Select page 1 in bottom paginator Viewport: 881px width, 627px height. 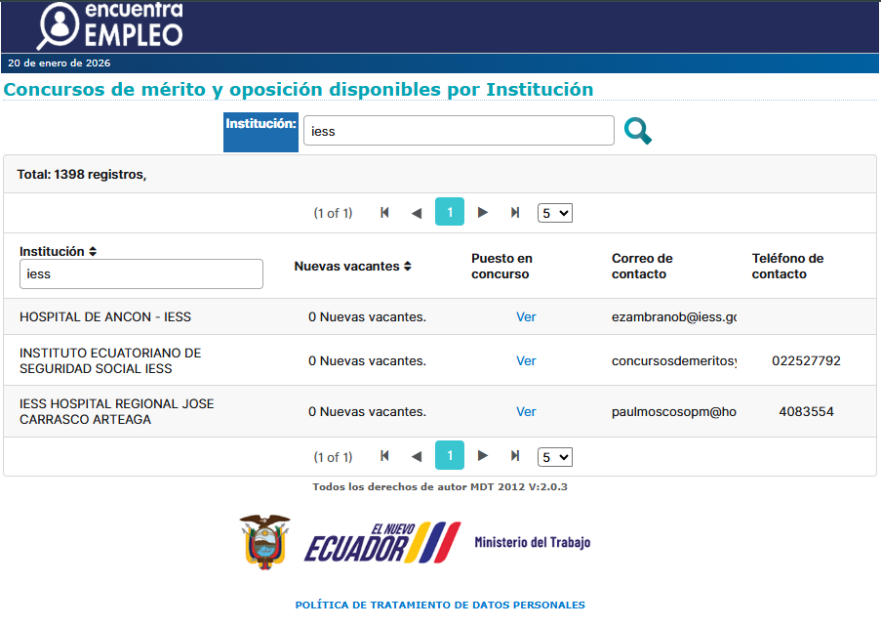449,455
